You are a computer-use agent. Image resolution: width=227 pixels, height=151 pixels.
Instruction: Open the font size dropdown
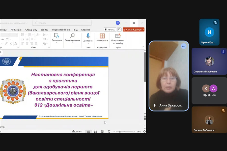[x=17, y=35]
